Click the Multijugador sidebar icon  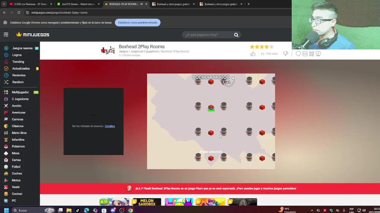coord(6,92)
